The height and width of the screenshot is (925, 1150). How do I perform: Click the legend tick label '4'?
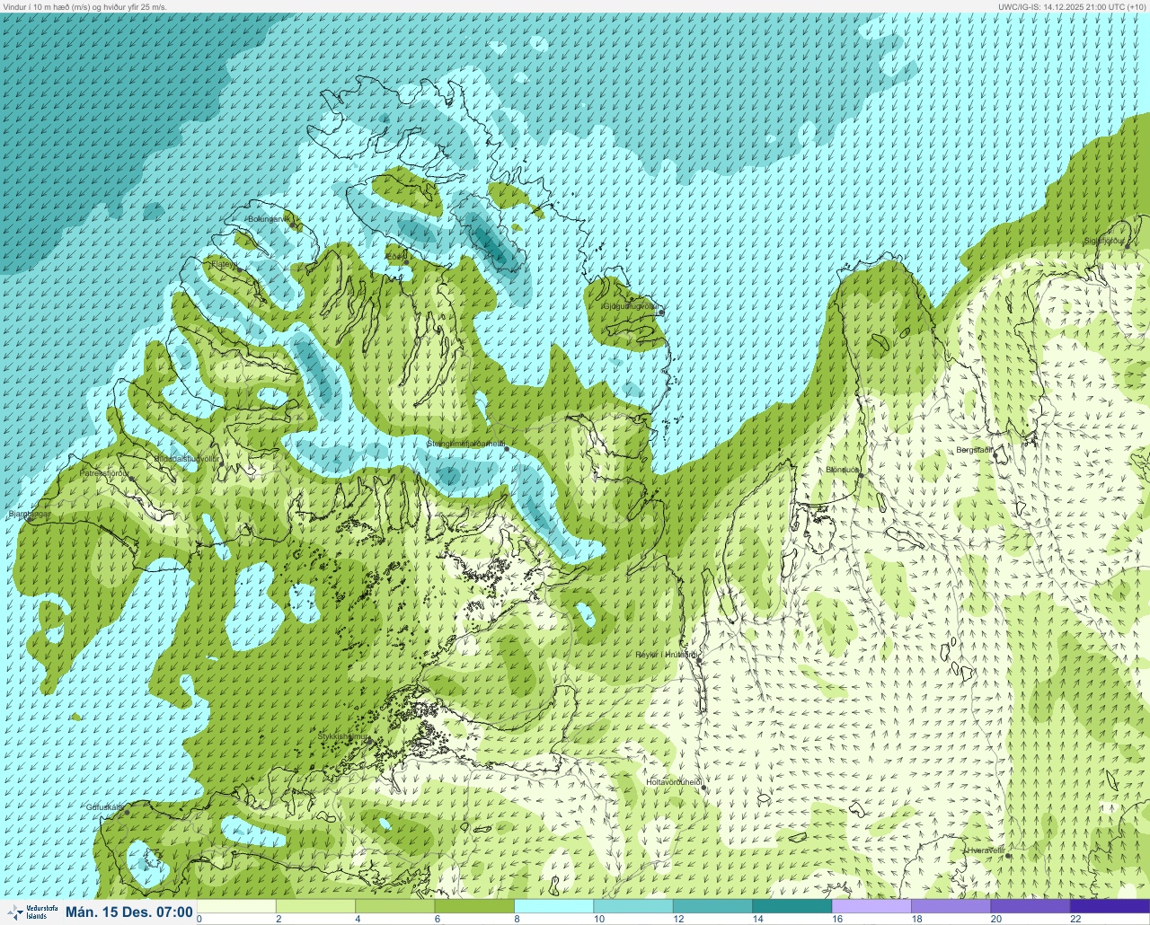pos(358,919)
